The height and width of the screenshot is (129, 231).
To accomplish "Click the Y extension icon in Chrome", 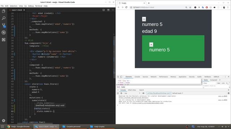I will pyautogui.click(x=199, y=7).
